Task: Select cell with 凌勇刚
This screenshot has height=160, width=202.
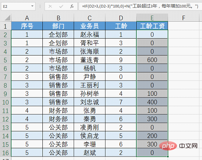Action: [90, 127]
